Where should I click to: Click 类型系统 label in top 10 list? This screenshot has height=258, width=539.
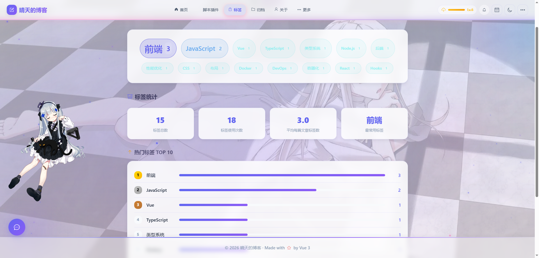tap(155, 234)
